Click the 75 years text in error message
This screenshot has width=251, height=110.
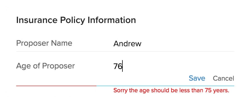(217, 90)
